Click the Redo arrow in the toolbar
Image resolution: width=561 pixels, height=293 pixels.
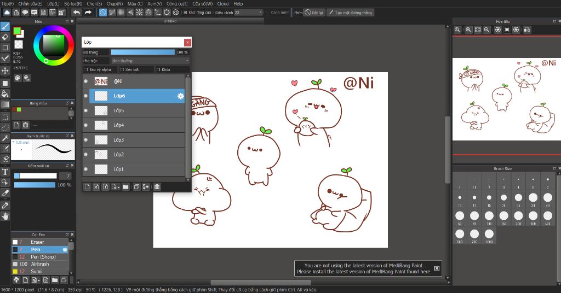88,13
